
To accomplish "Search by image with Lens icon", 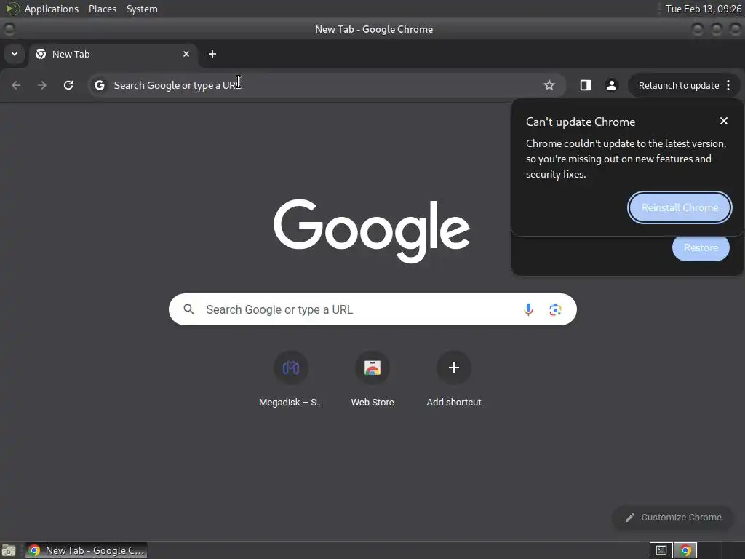I will tap(555, 310).
